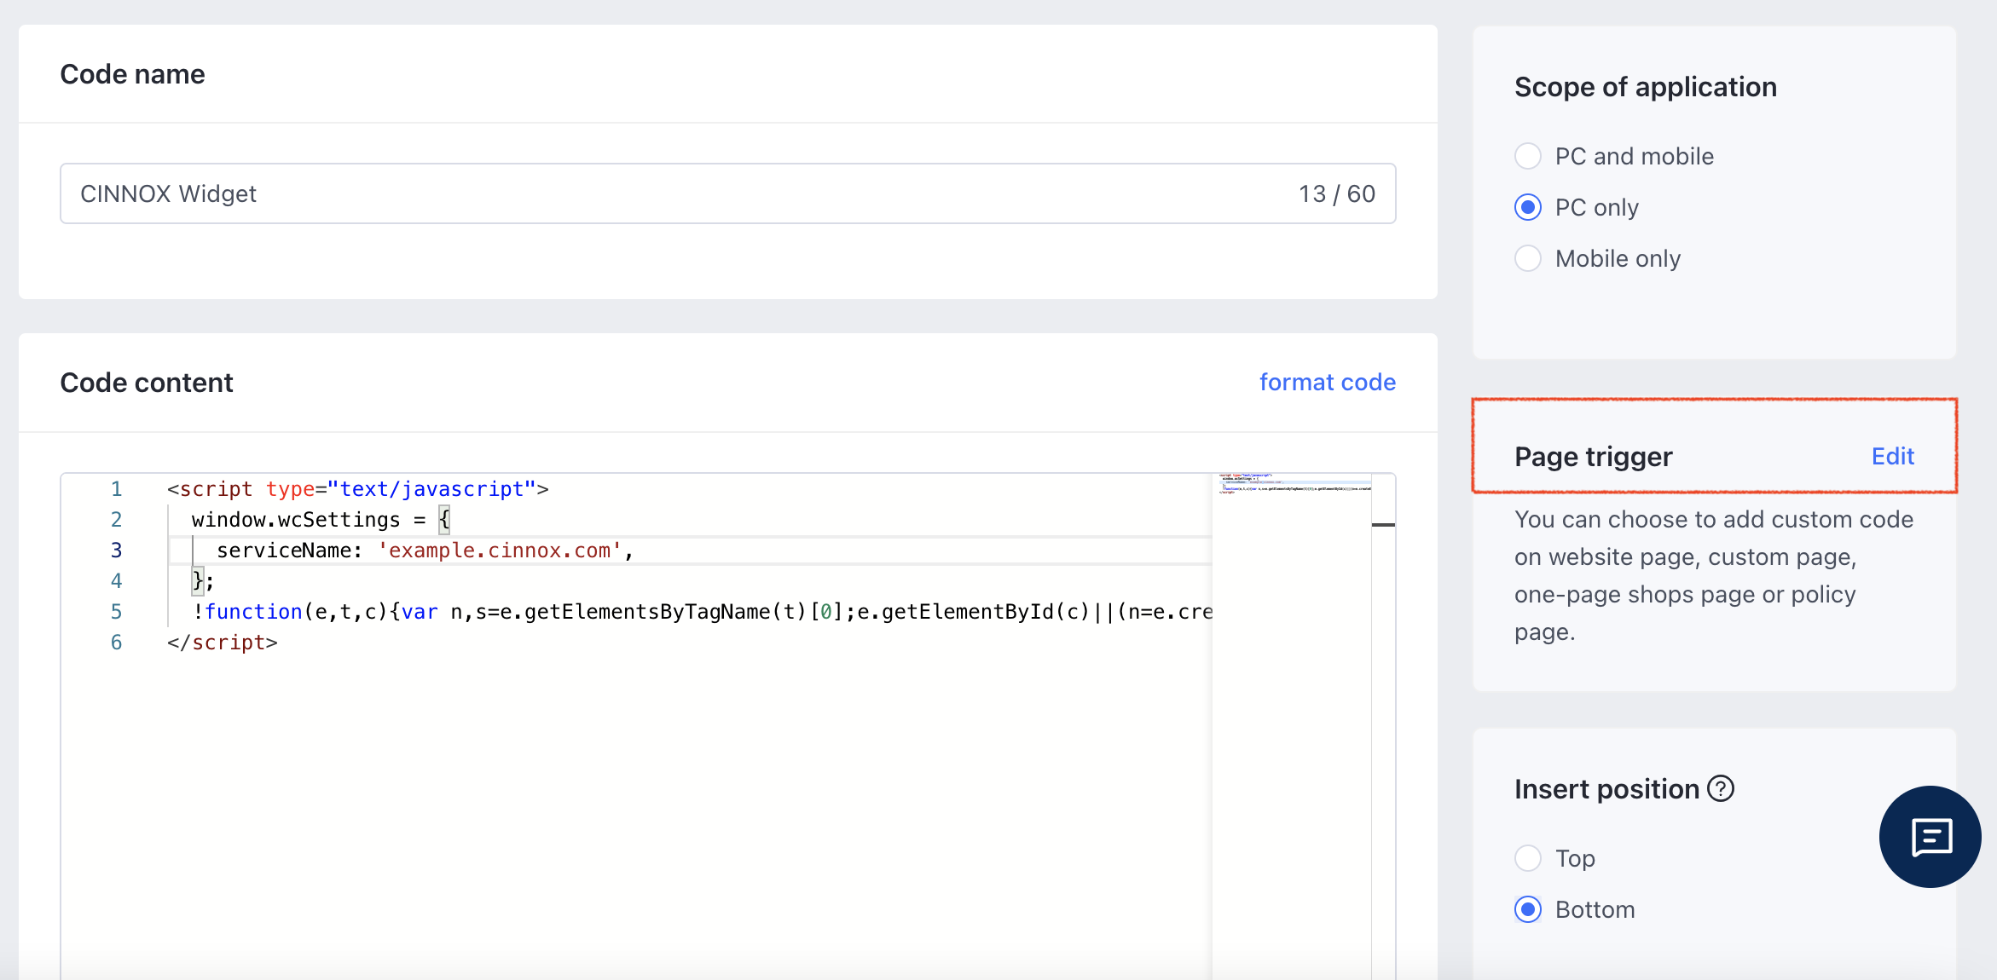Click the code editor minimap preview
The width and height of the screenshot is (1997, 980).
pos(1292,484)
